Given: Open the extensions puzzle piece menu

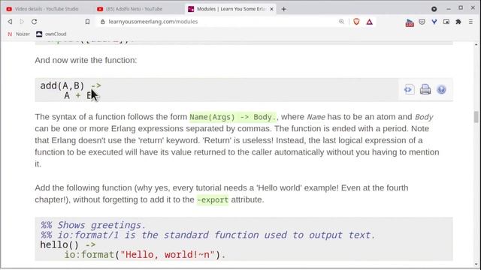Looking at the screenshot, I should click(458, 22).
